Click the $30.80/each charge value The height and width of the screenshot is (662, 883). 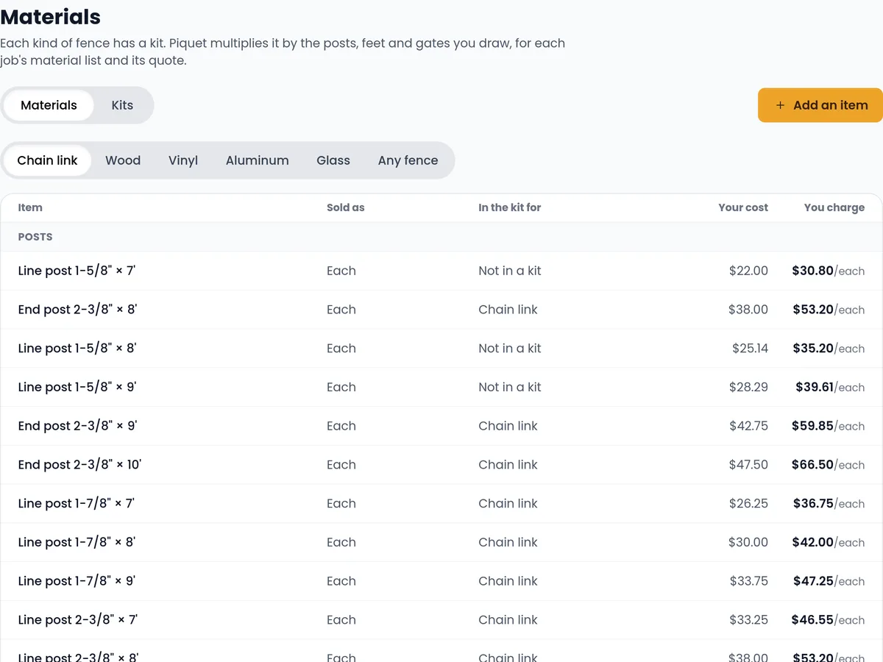pos(829,271)
